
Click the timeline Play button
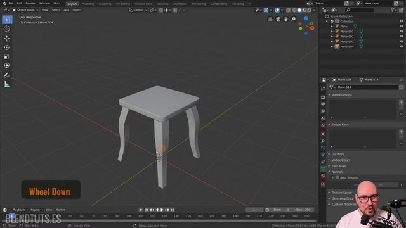pyautogui.click(x=162, y=210)
